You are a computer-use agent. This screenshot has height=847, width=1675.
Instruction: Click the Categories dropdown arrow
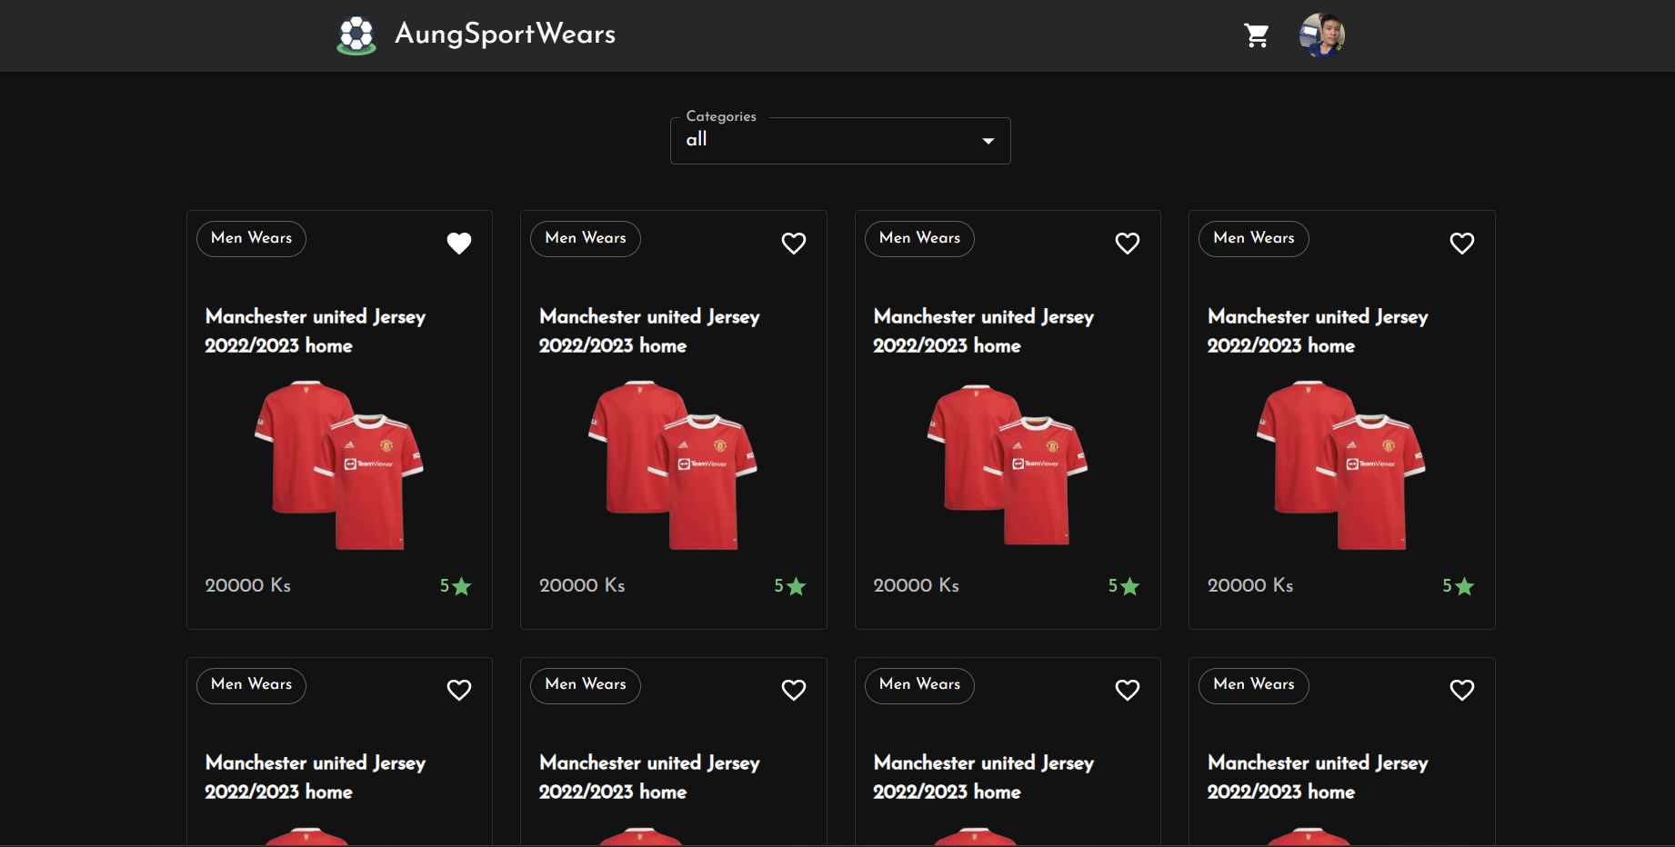click(988, 141)
